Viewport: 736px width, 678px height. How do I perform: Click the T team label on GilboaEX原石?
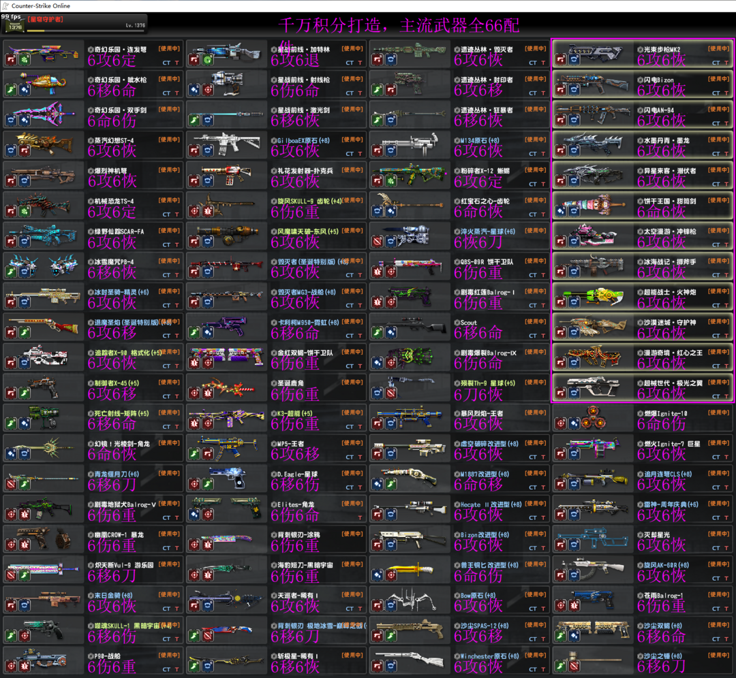point(361,153)
